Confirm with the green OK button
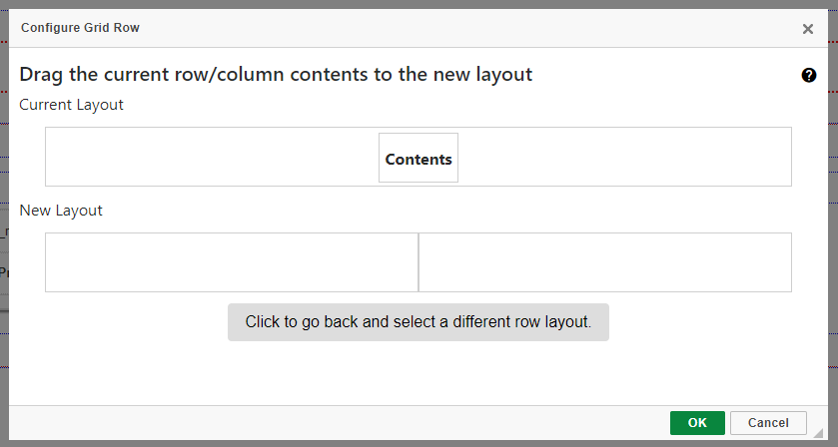The height and width of the screenshot is (447, 838). pyautogui.click(x=697, y=423)
